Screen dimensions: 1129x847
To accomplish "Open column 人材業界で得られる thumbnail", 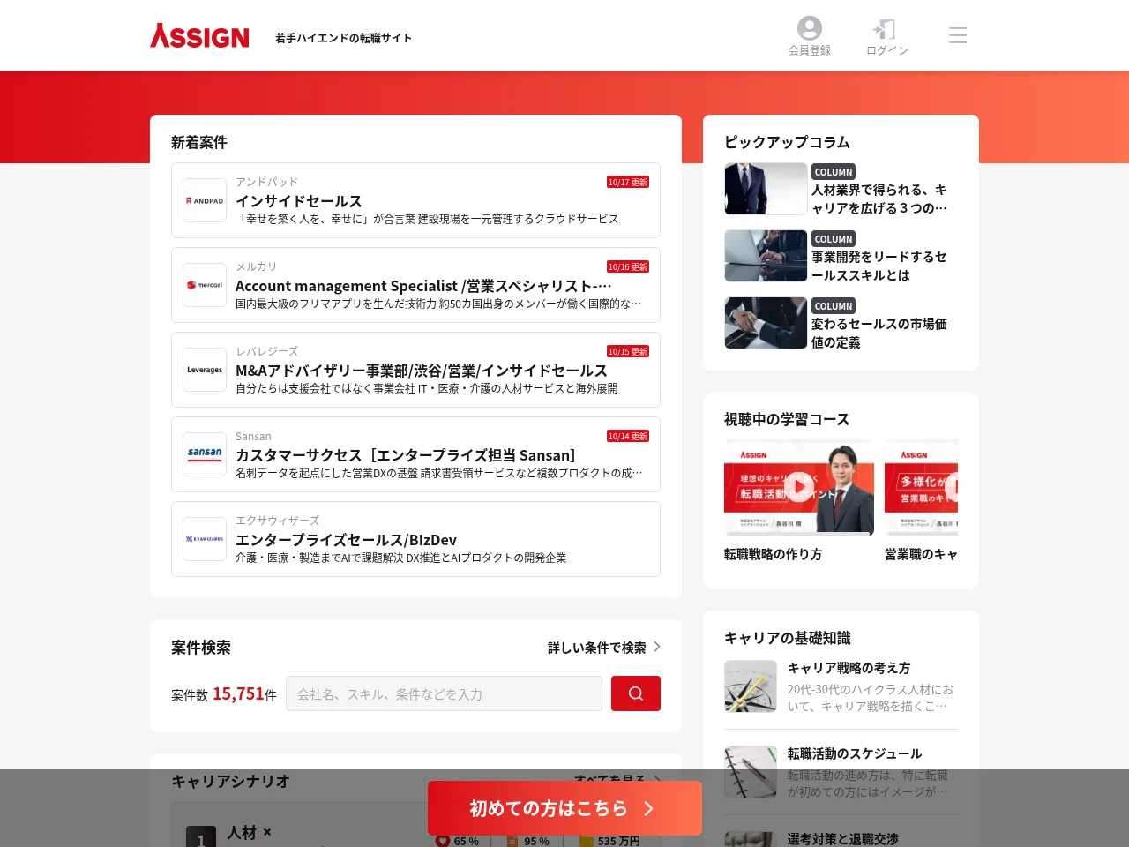I will (x=766, y=189).
